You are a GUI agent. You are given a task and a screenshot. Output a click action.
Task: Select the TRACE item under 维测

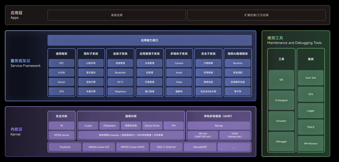(310, 127)
